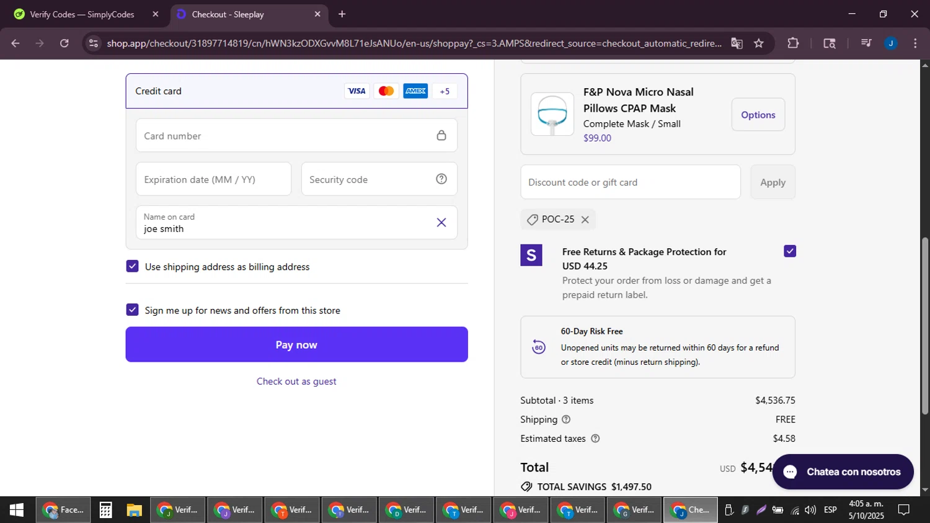The width and height of the screenshot is (930, 523).
Task: Bookmark this page with the star
Action: tap(759, 43)
